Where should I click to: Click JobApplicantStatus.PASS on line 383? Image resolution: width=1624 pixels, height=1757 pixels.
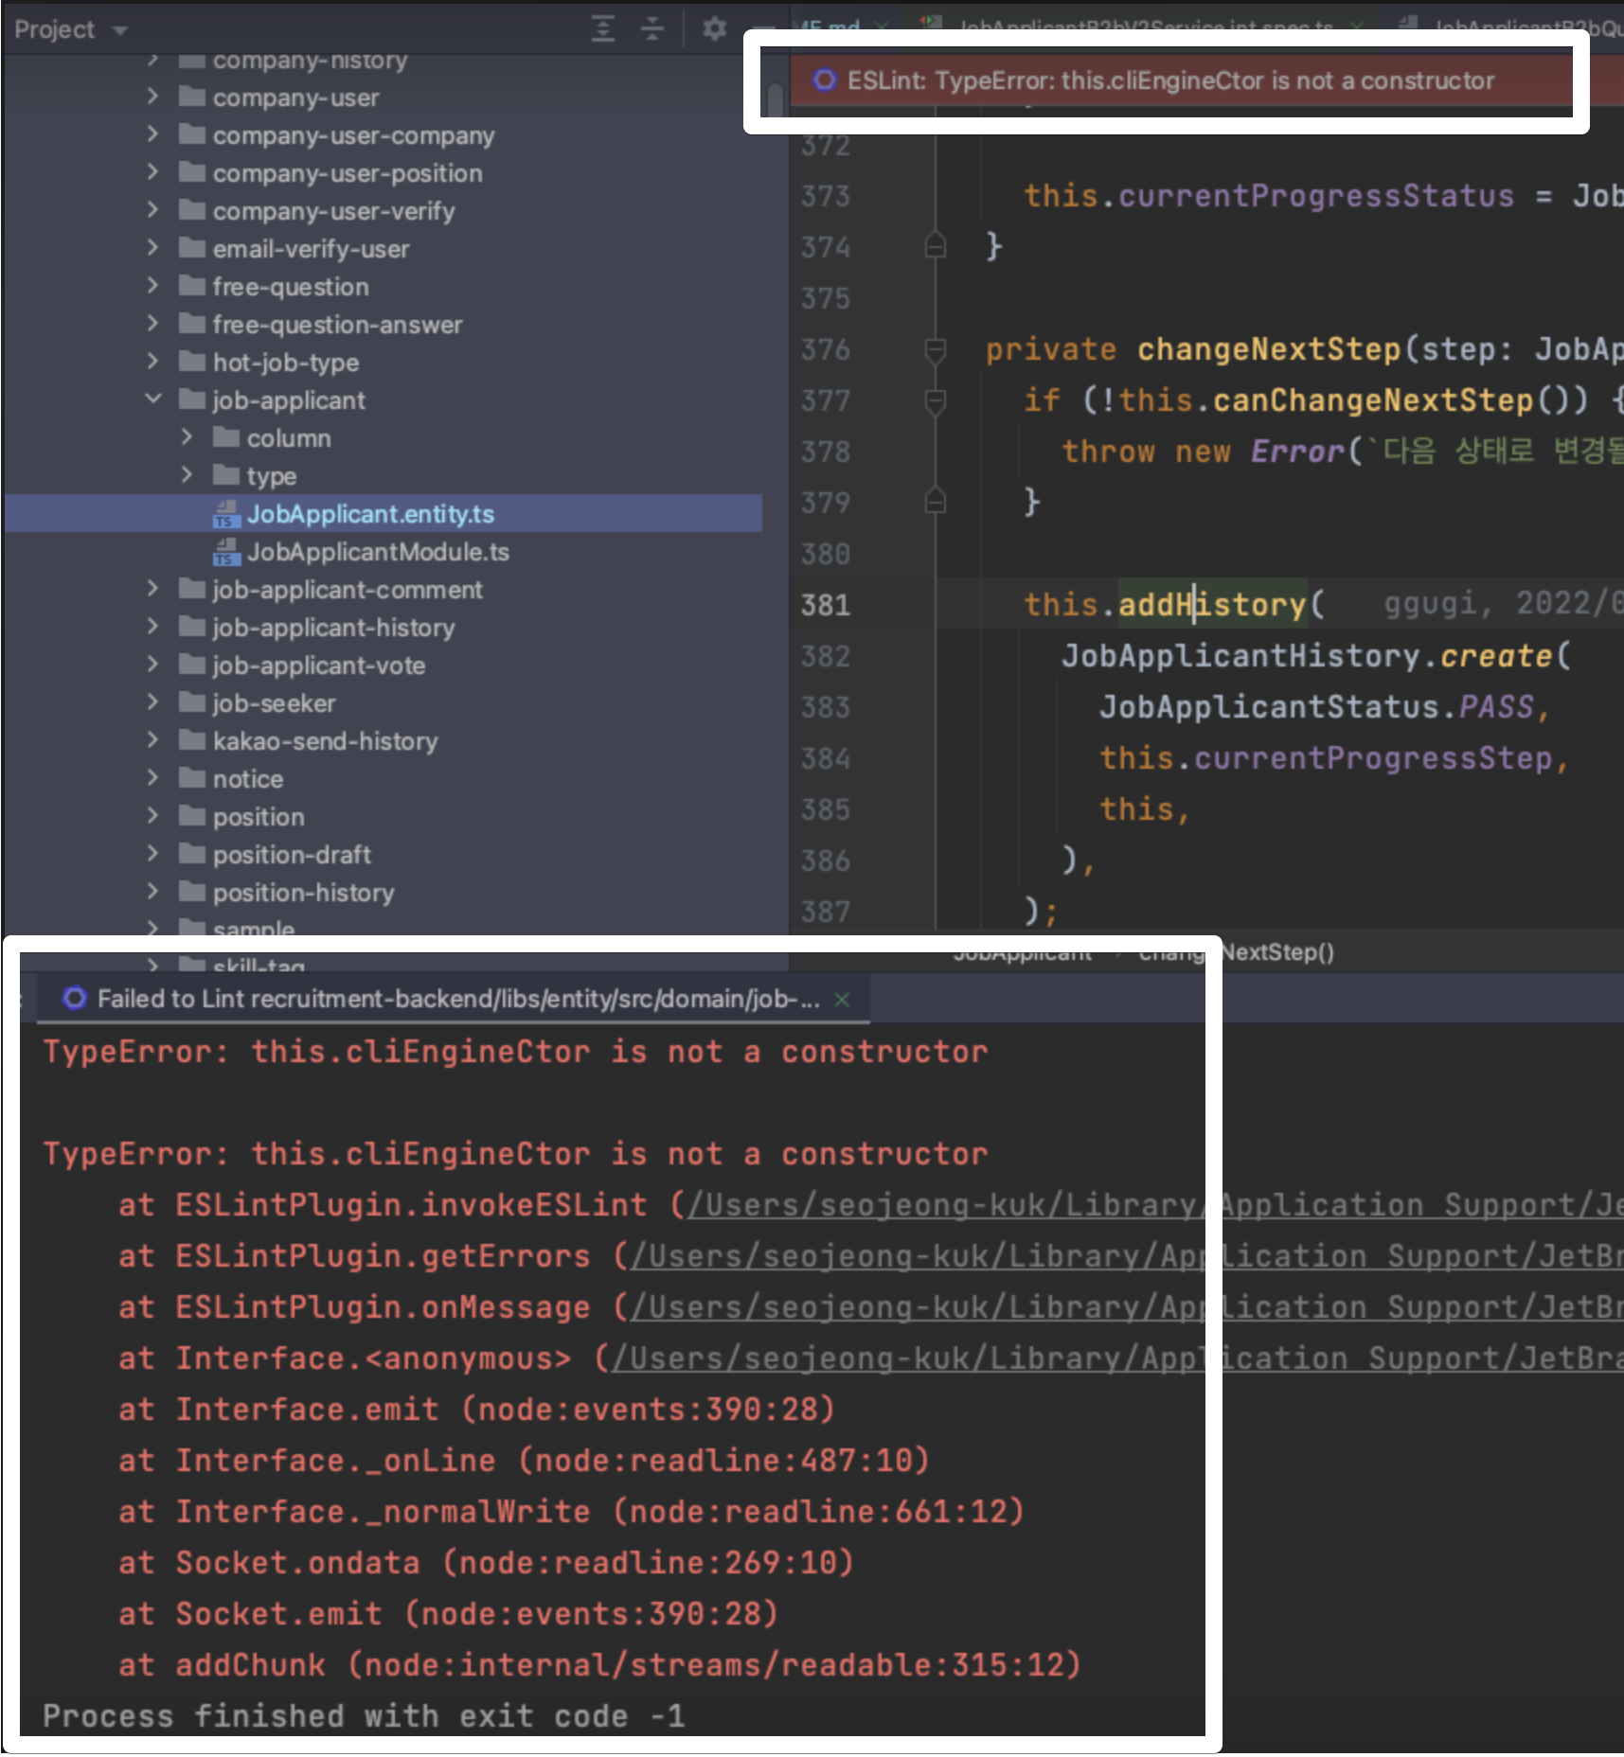click(1316, 707)
